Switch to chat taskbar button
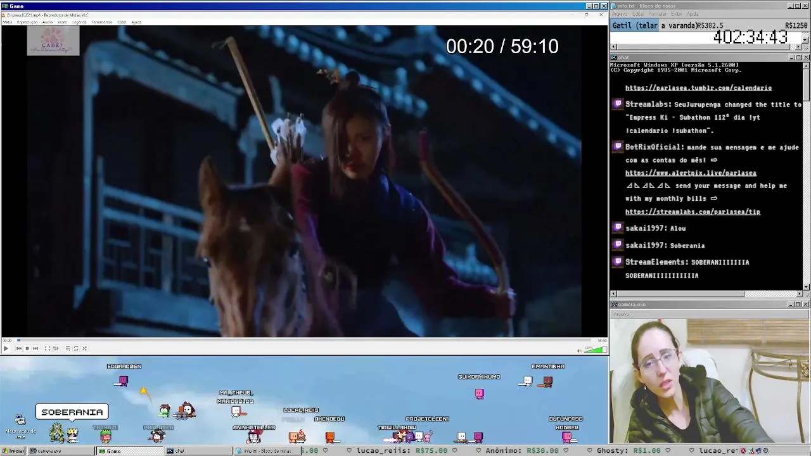Image resolution: width=811 pixels, height=456 pixels. [198, 451]
